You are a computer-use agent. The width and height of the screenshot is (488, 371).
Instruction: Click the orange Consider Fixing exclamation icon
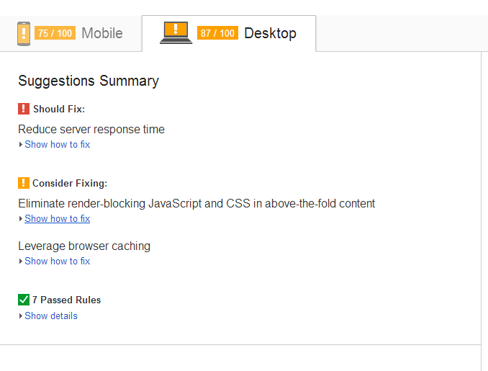pos(24,183)
